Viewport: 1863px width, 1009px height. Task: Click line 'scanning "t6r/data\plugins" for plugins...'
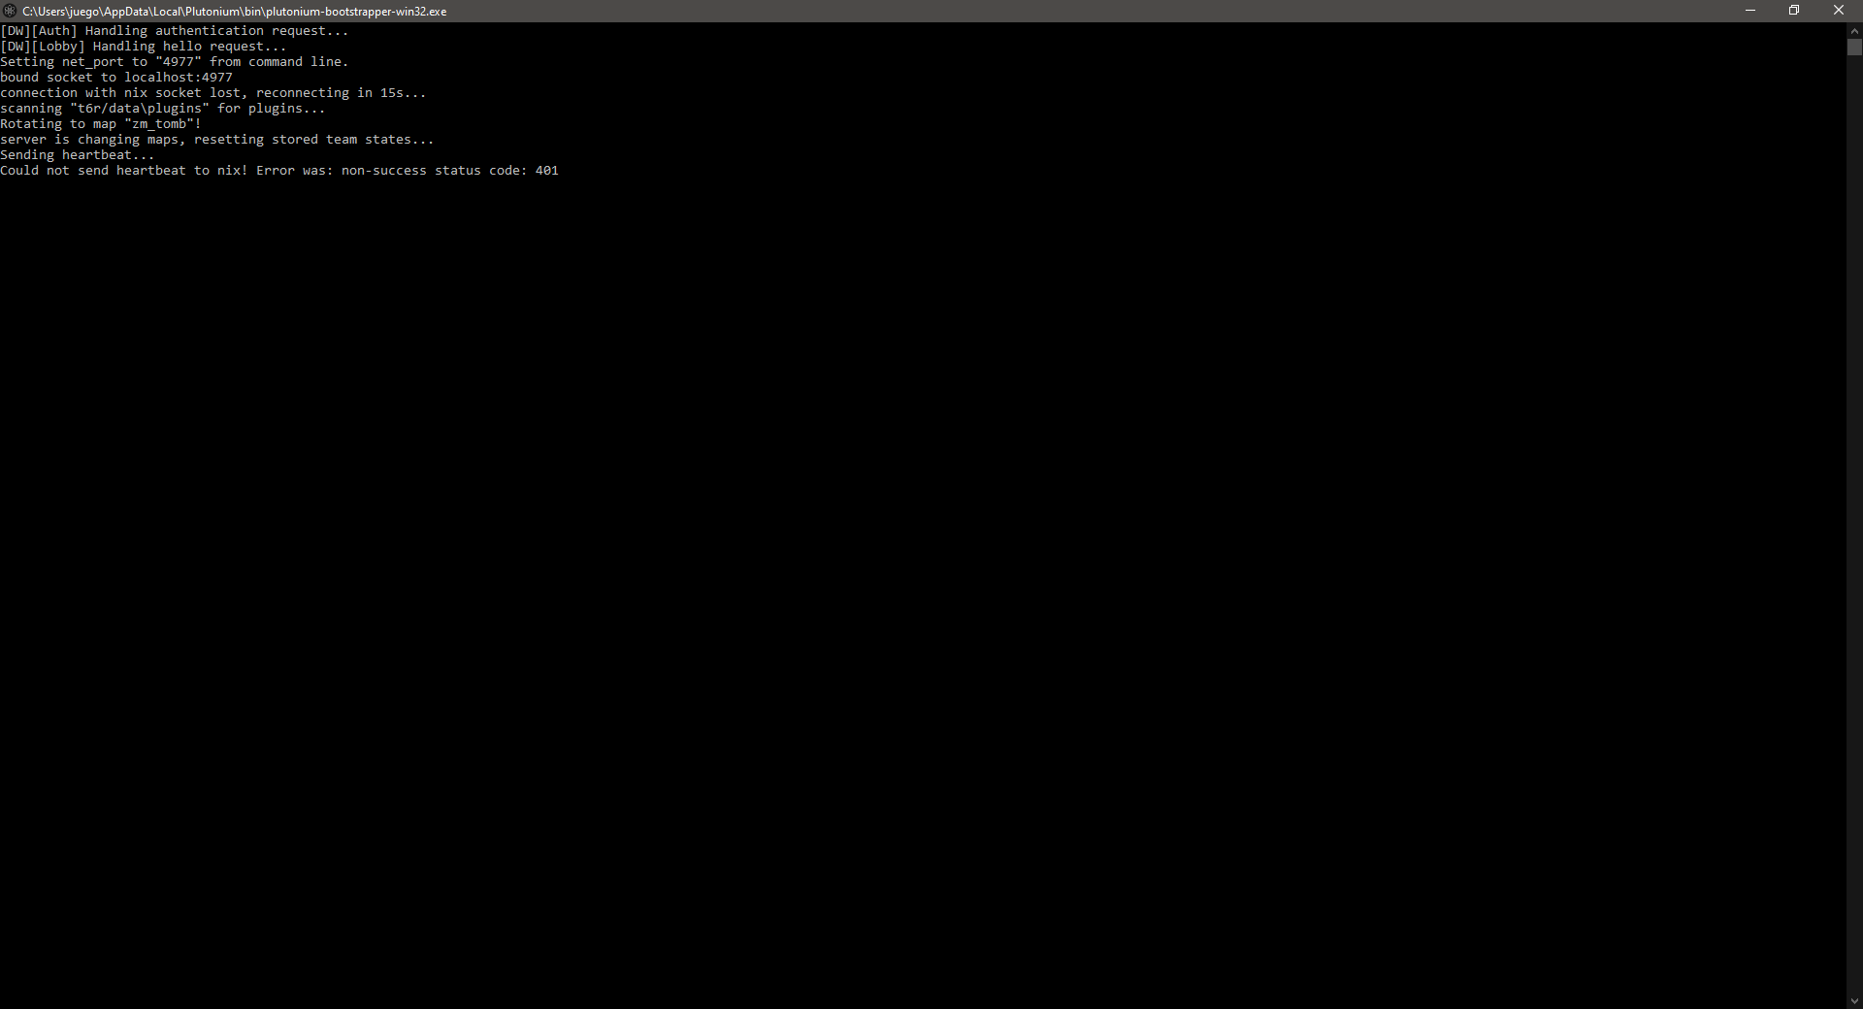coord(163,109)
